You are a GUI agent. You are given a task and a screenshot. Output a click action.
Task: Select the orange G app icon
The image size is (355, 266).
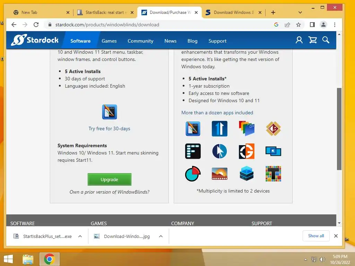pos(246,151)
